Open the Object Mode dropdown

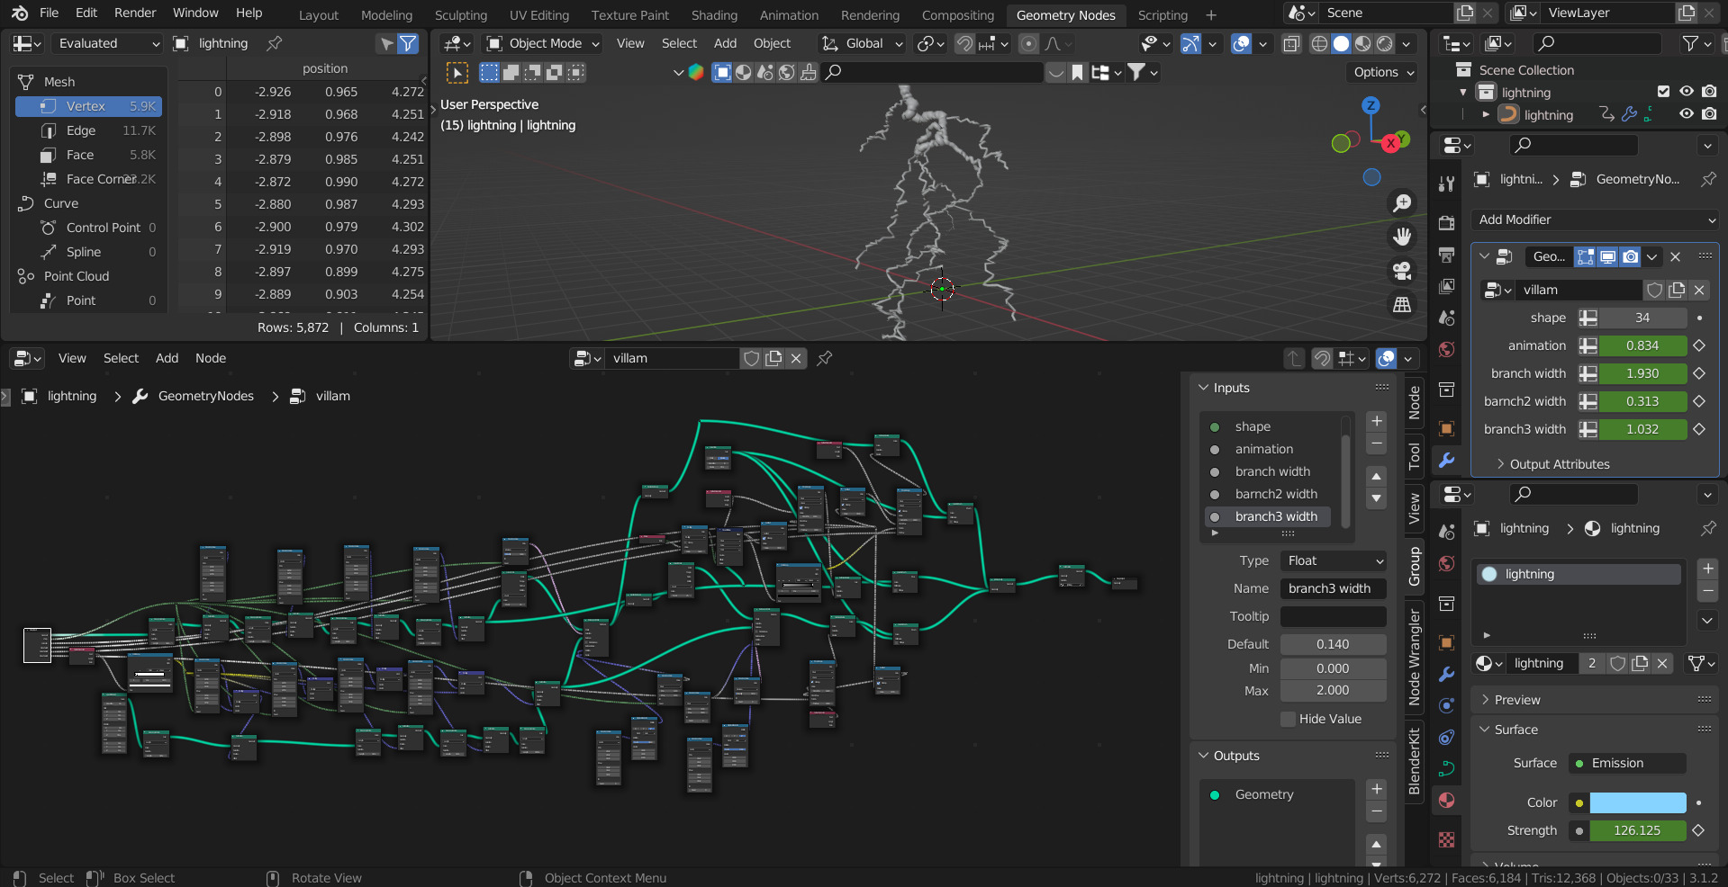pos(542,43)
